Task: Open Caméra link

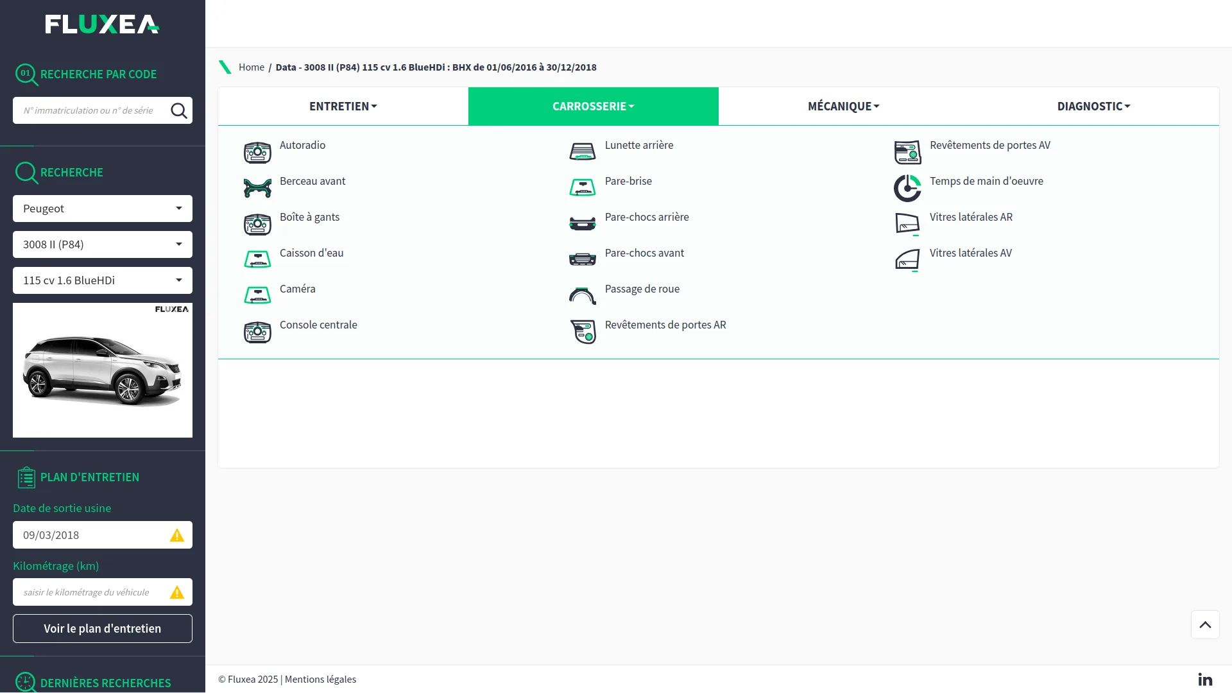Action: 297,289
